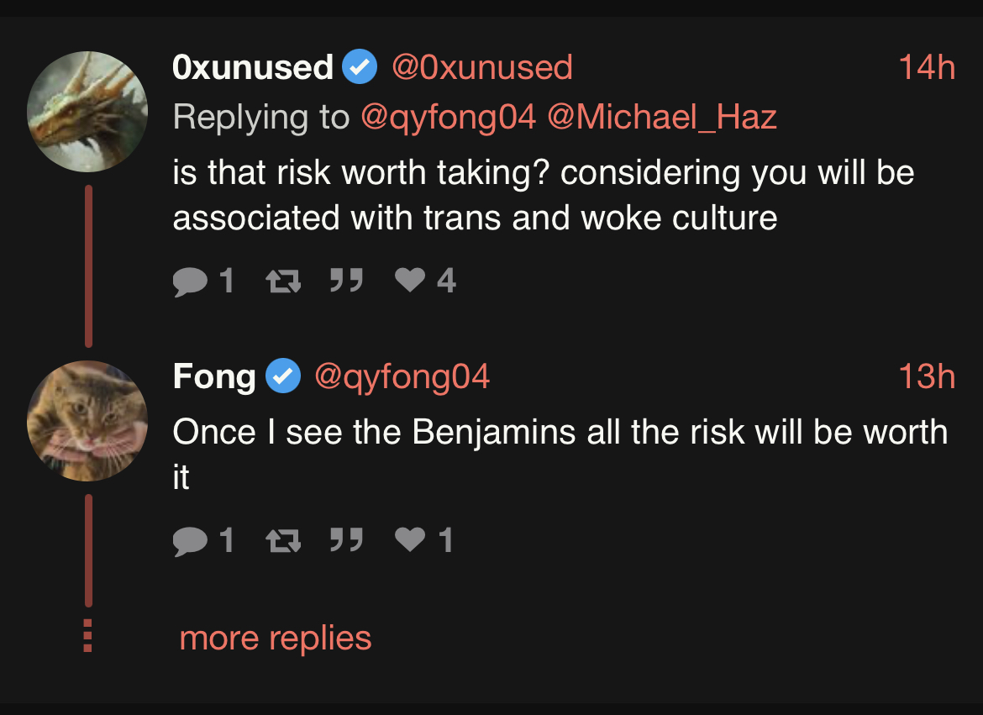Click the Fong display name

[214, 376]
